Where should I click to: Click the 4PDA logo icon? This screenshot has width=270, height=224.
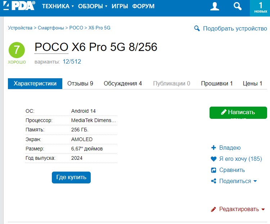18,6
